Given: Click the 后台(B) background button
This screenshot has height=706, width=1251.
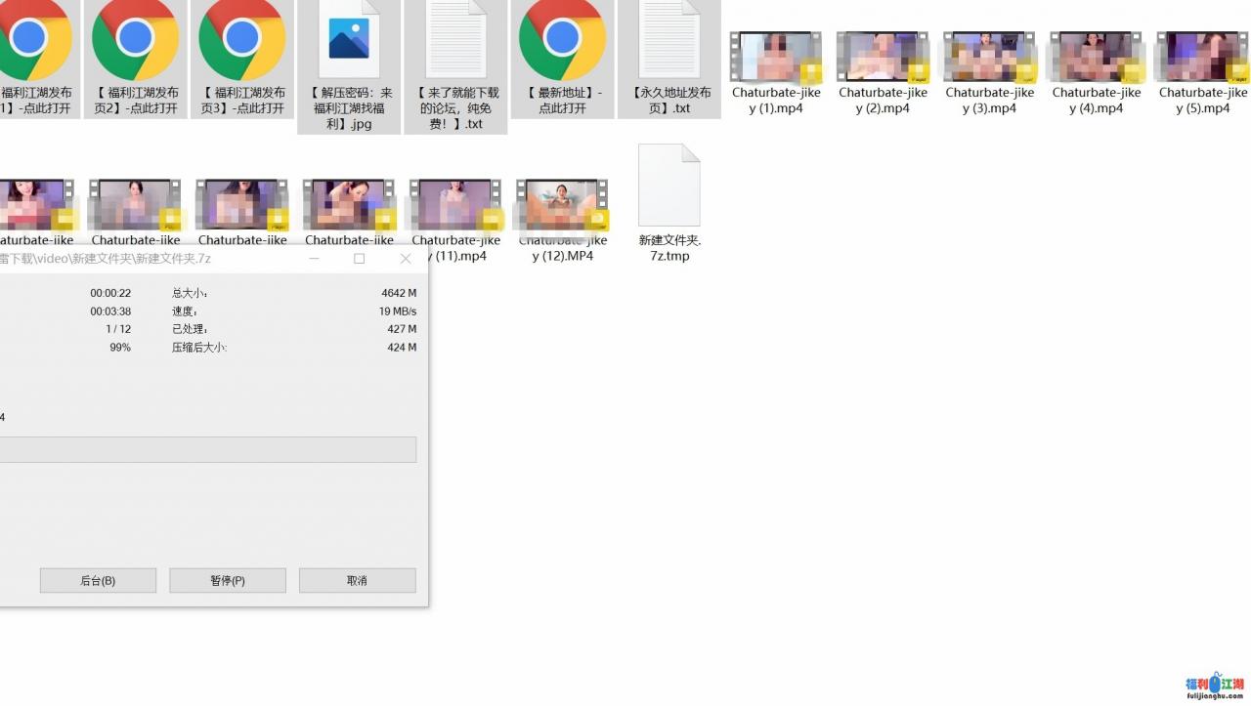Looking at the screenshot, I should tap(98, 580).
